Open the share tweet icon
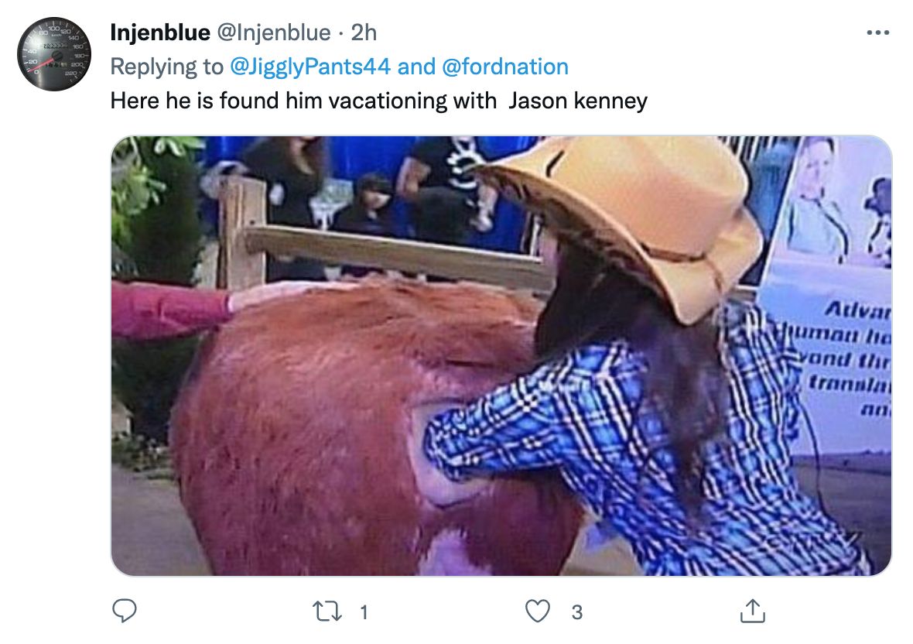Viewport: 913px width, 644px height. point(752,611)
